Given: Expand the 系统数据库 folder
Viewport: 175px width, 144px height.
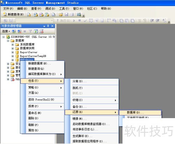Looking at the screenshot, I should pos(13,44).
